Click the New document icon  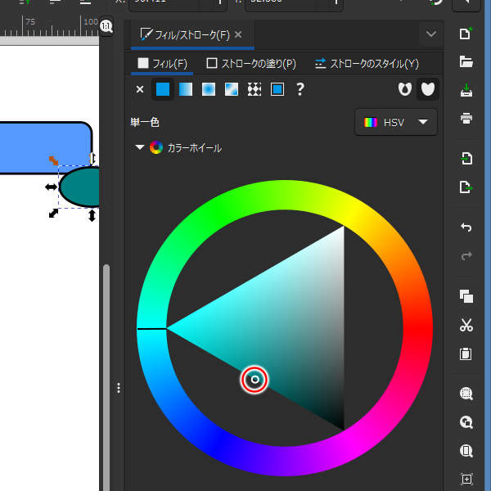pos(466,34)
